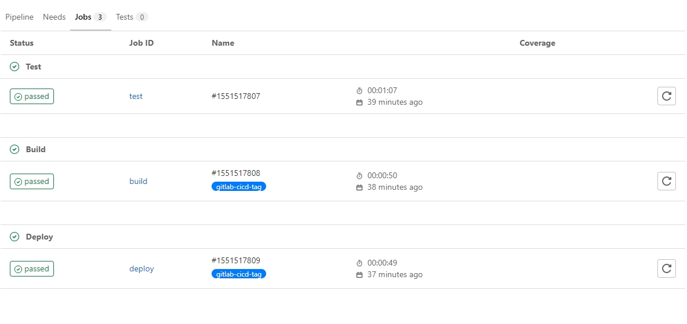687x324 pixels.
Task: Click the stopwatch icon next to 00:00:49
Action: (359, 263)
